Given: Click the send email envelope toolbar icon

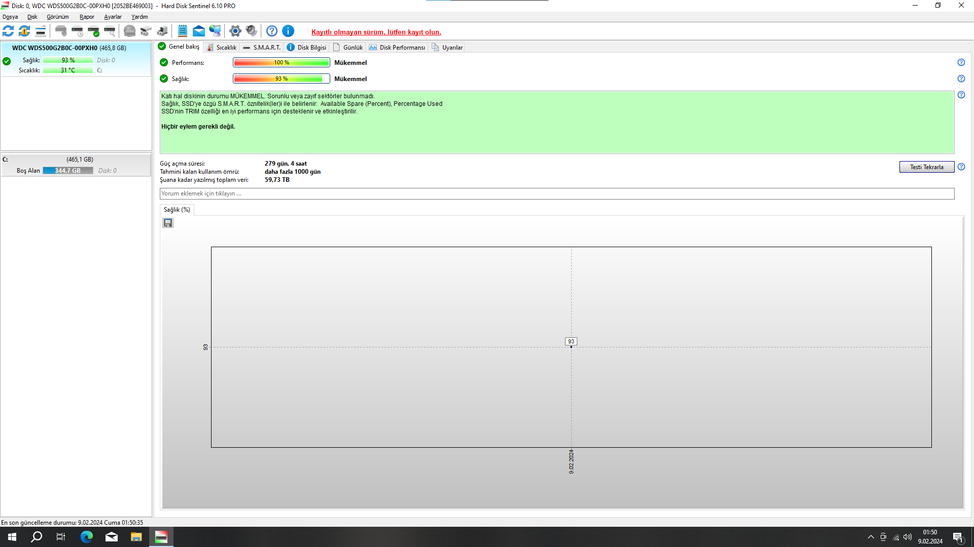Looking at the screenshot, I should pyautogui.click(x=199, y=31).
